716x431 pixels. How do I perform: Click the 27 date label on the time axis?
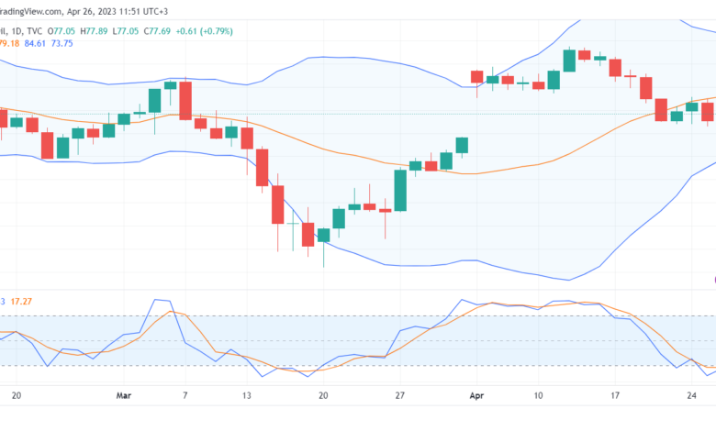400,395
